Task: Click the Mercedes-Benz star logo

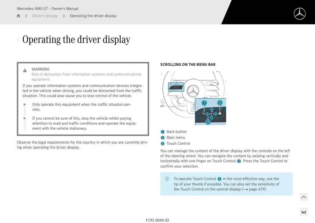Action: click(x=299, y=14)
